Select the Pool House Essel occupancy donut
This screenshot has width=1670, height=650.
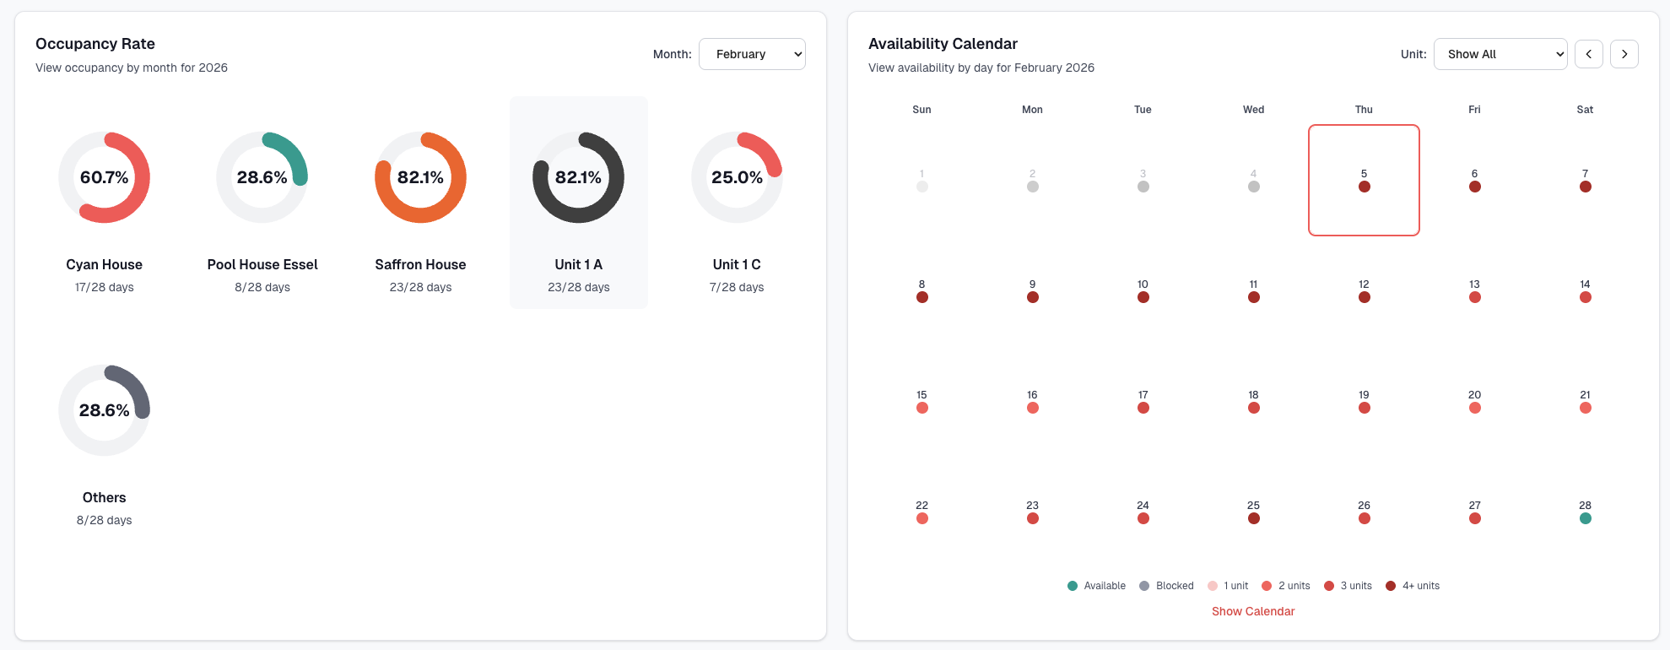pyautogui.click(x=262, y=177)
